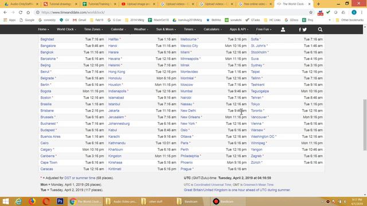Open the Hong Kong city link
This screenshot has width=367, height=206.
(x=116, y=72)
